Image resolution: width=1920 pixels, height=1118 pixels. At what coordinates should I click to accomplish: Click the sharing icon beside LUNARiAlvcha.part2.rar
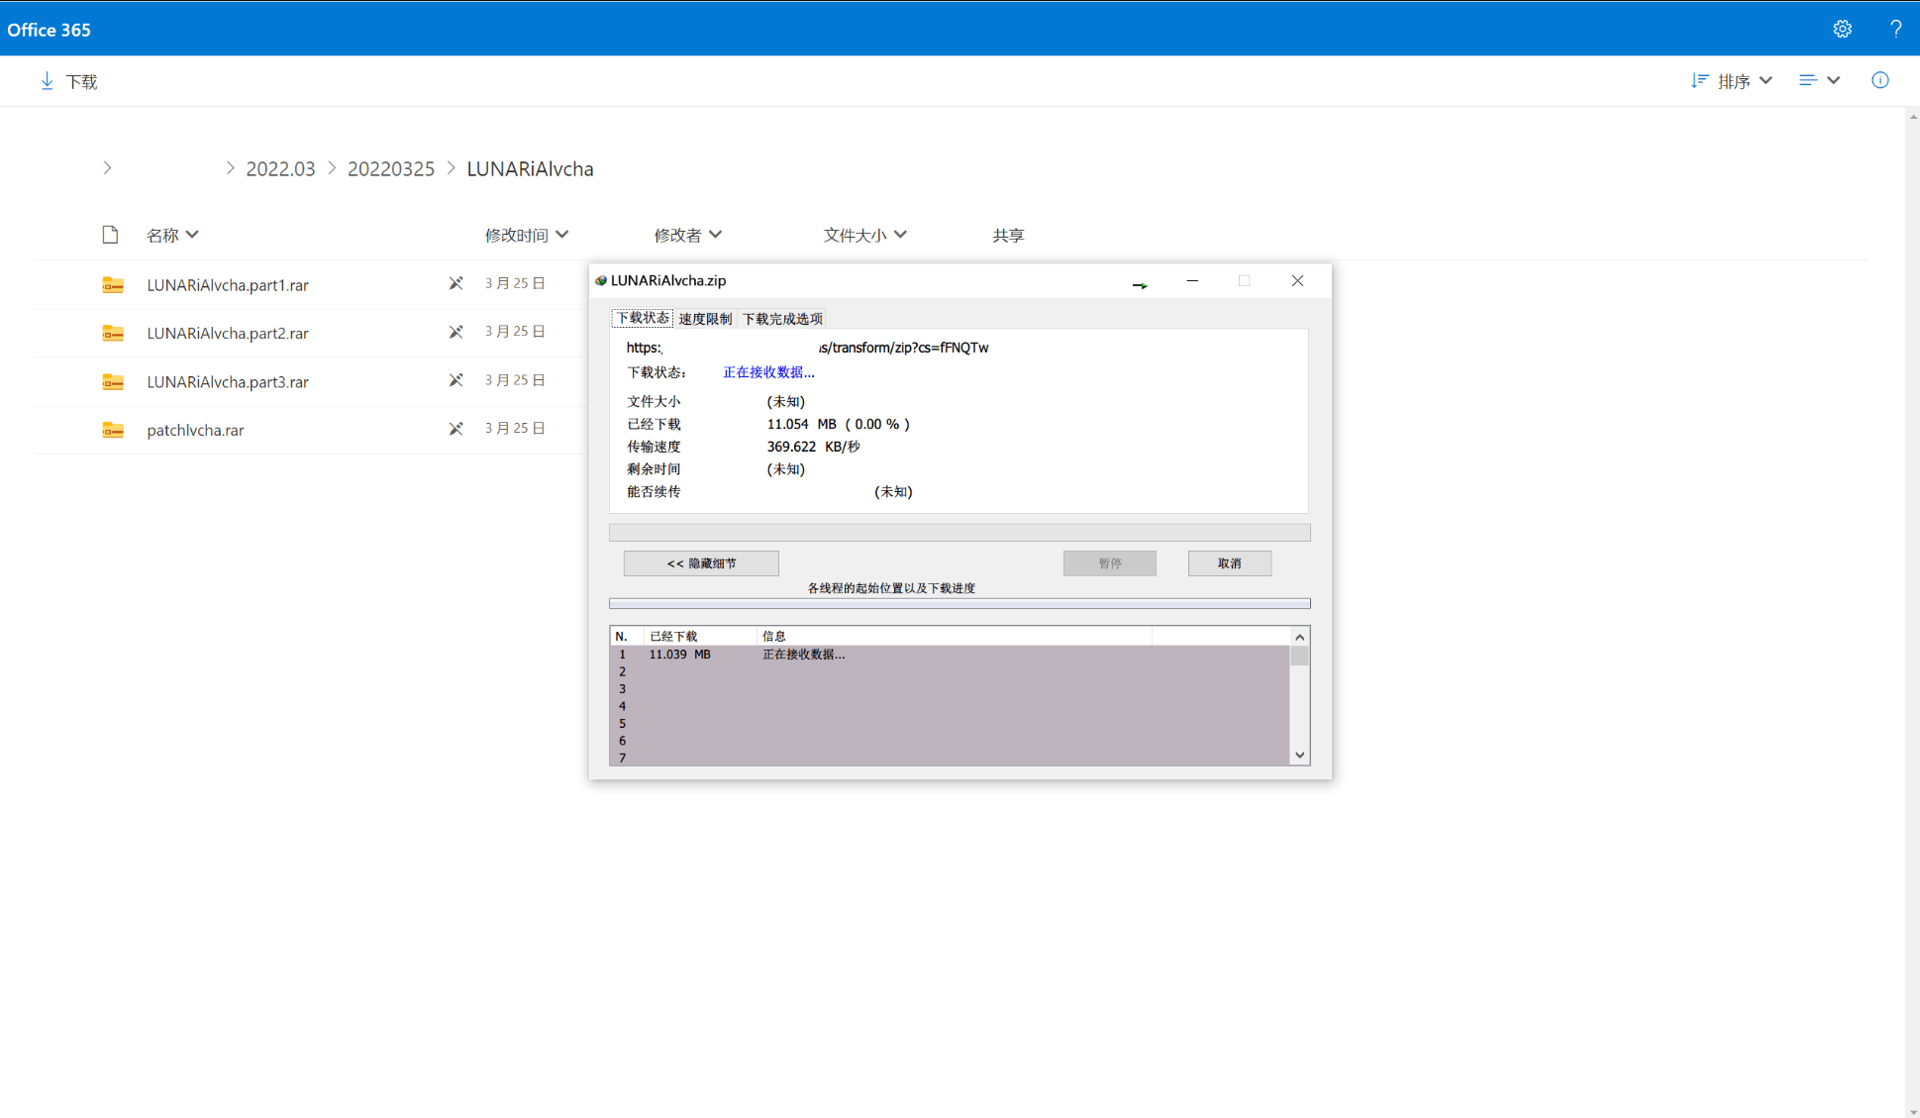[x=455, y=332]
